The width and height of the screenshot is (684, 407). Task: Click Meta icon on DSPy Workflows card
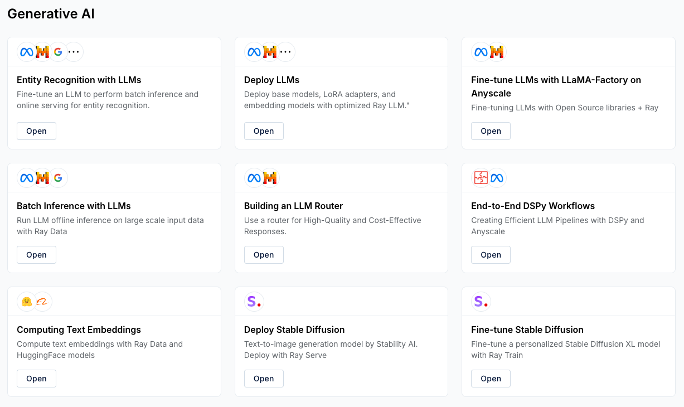tap(497, 178)
